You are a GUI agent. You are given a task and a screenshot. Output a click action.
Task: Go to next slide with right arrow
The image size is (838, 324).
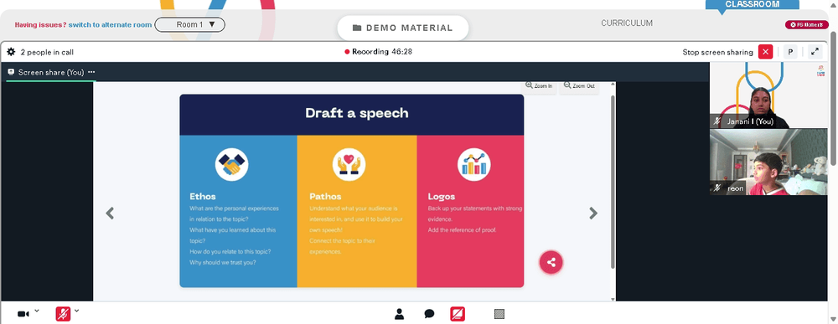tap(593, 213)
